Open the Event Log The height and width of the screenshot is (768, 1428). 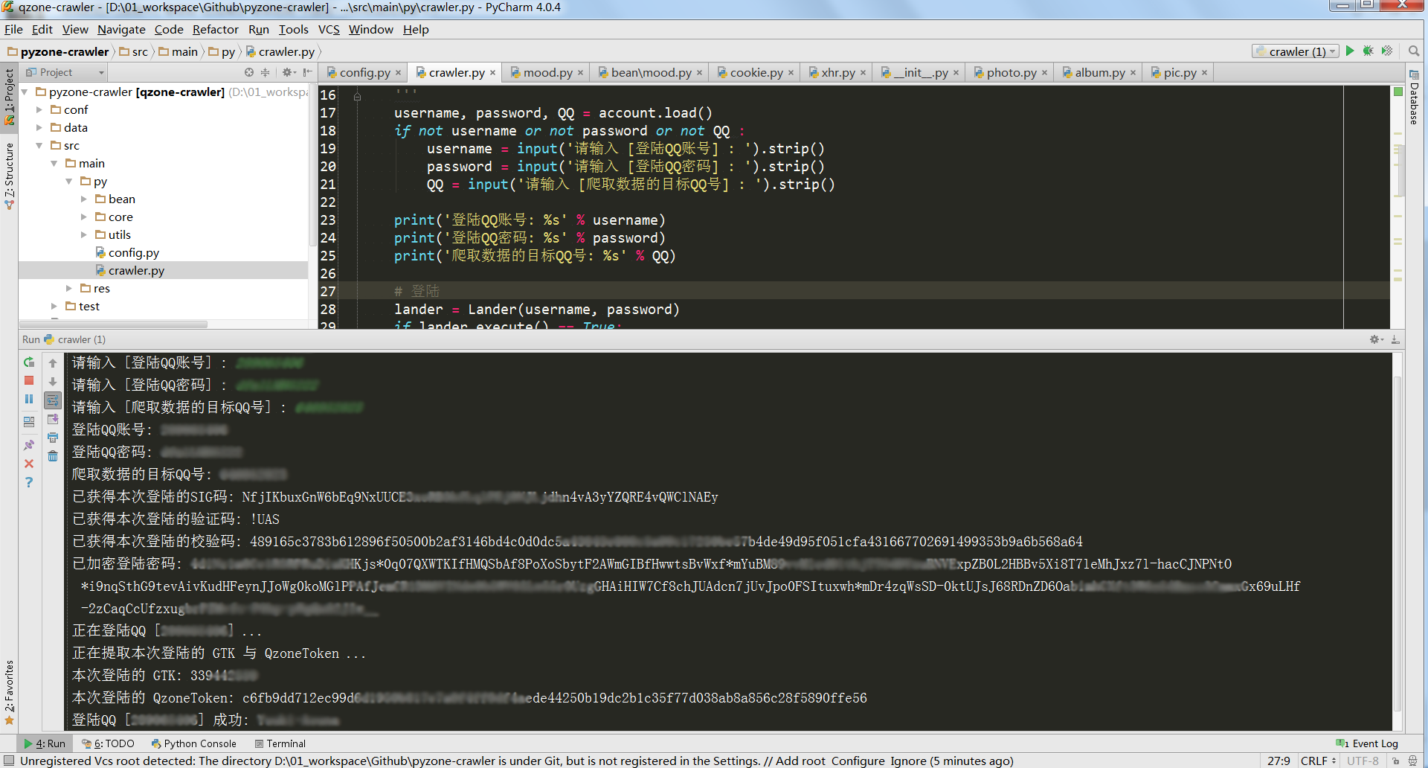click(x=1367, y=743)
